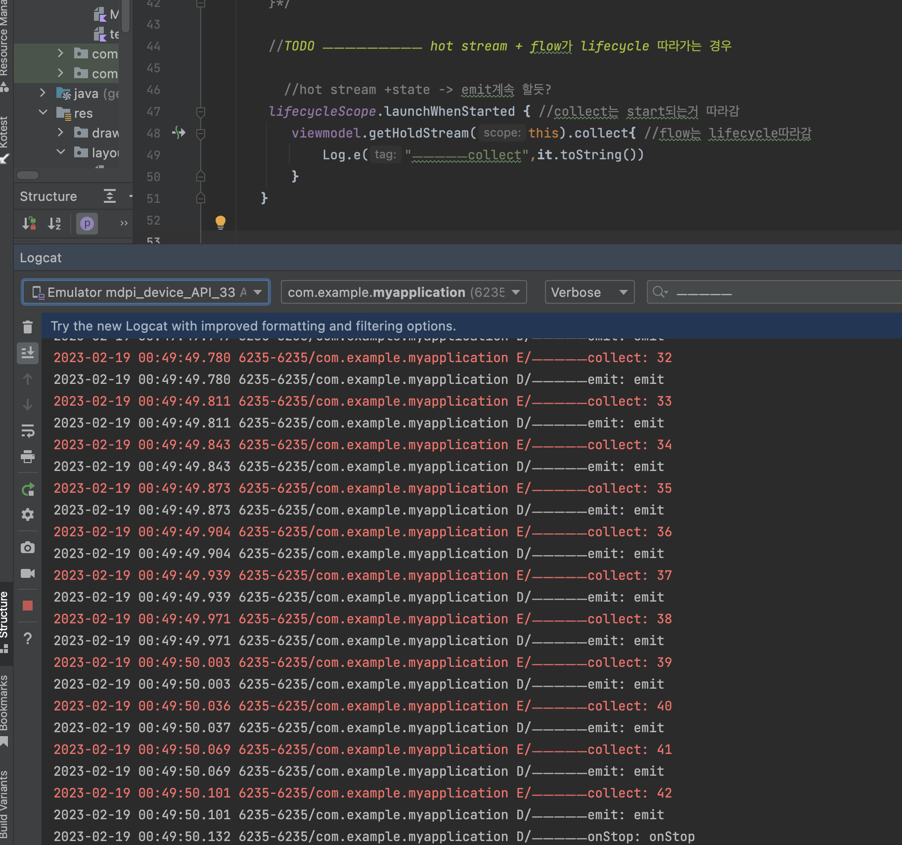Open the device selector dropdown

146,292
